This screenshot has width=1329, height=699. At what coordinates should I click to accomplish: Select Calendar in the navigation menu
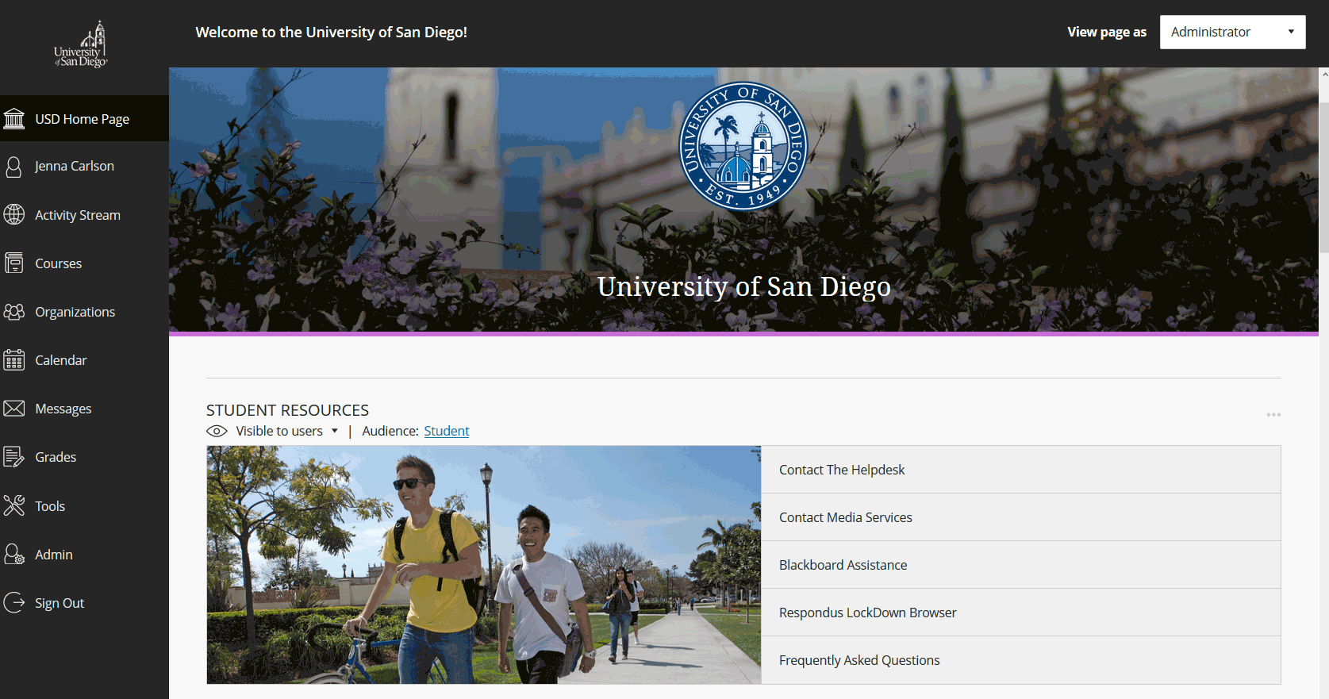point(84,360)
